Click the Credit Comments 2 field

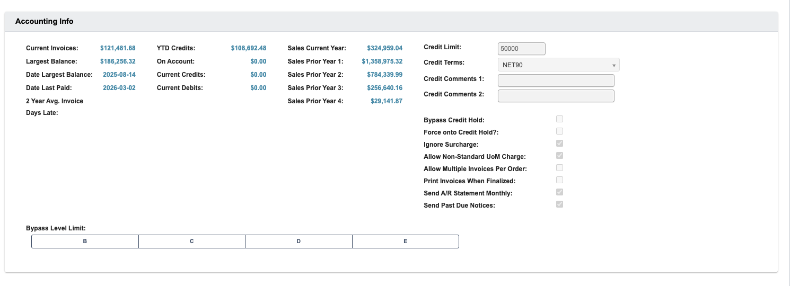pyautogui.click(x=556, y=96)
